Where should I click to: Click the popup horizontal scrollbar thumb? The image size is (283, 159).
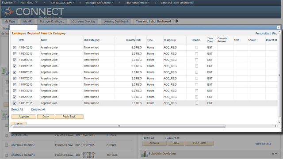119,126
